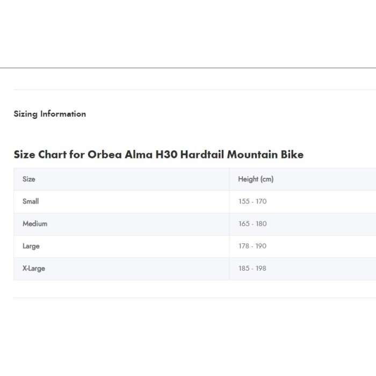Select the Size column header

[29, 179]
